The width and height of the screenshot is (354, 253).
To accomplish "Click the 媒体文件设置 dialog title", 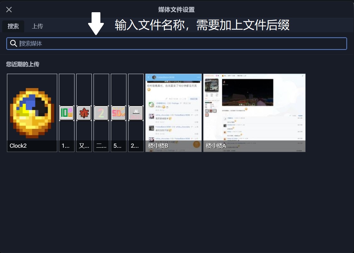I will click(176, 10).
